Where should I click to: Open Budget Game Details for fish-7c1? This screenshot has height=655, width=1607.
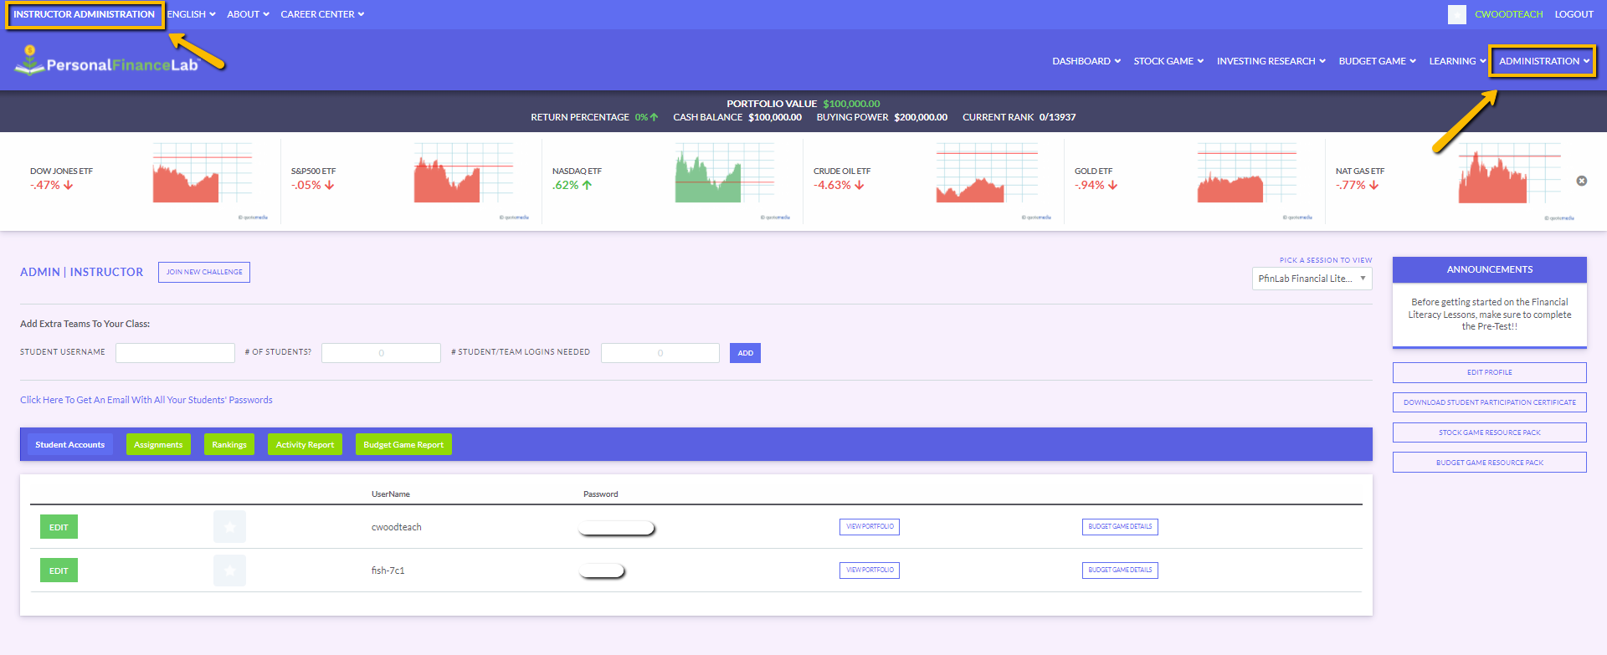[x=1120, y=571]
